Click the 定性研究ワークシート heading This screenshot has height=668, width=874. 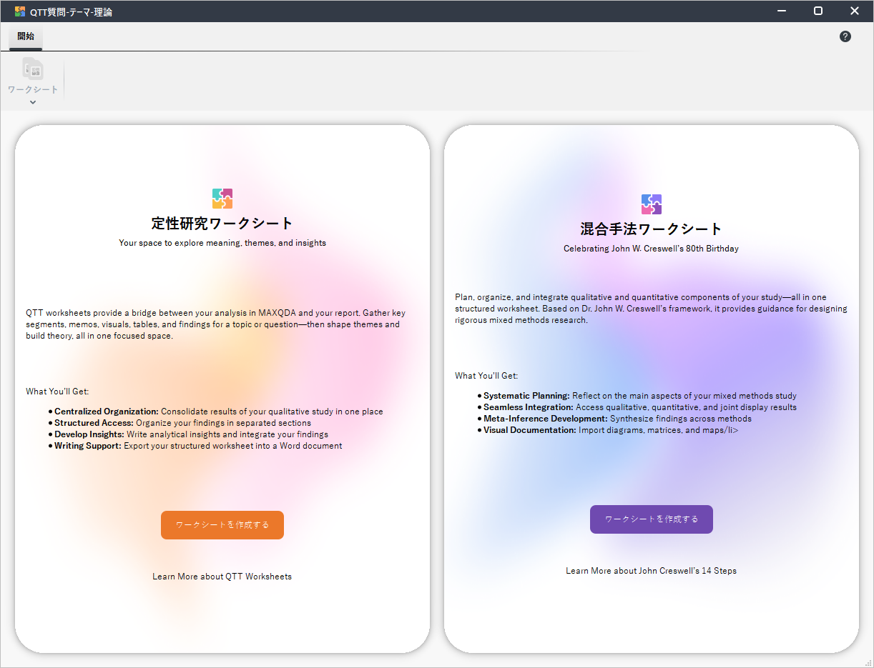(222, 224)
